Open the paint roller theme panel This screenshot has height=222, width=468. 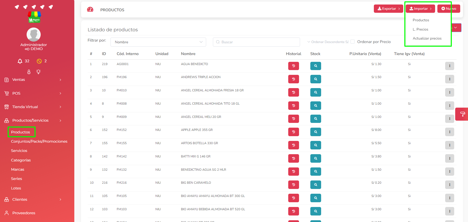(462, 114)
